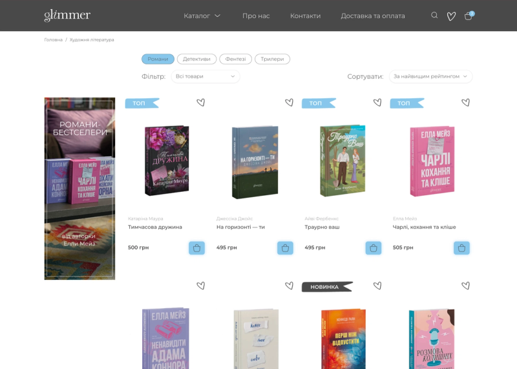Screen dimensions: 517x369
Task: Add Тимчасова дружина to cart
Action: (197, 248)
